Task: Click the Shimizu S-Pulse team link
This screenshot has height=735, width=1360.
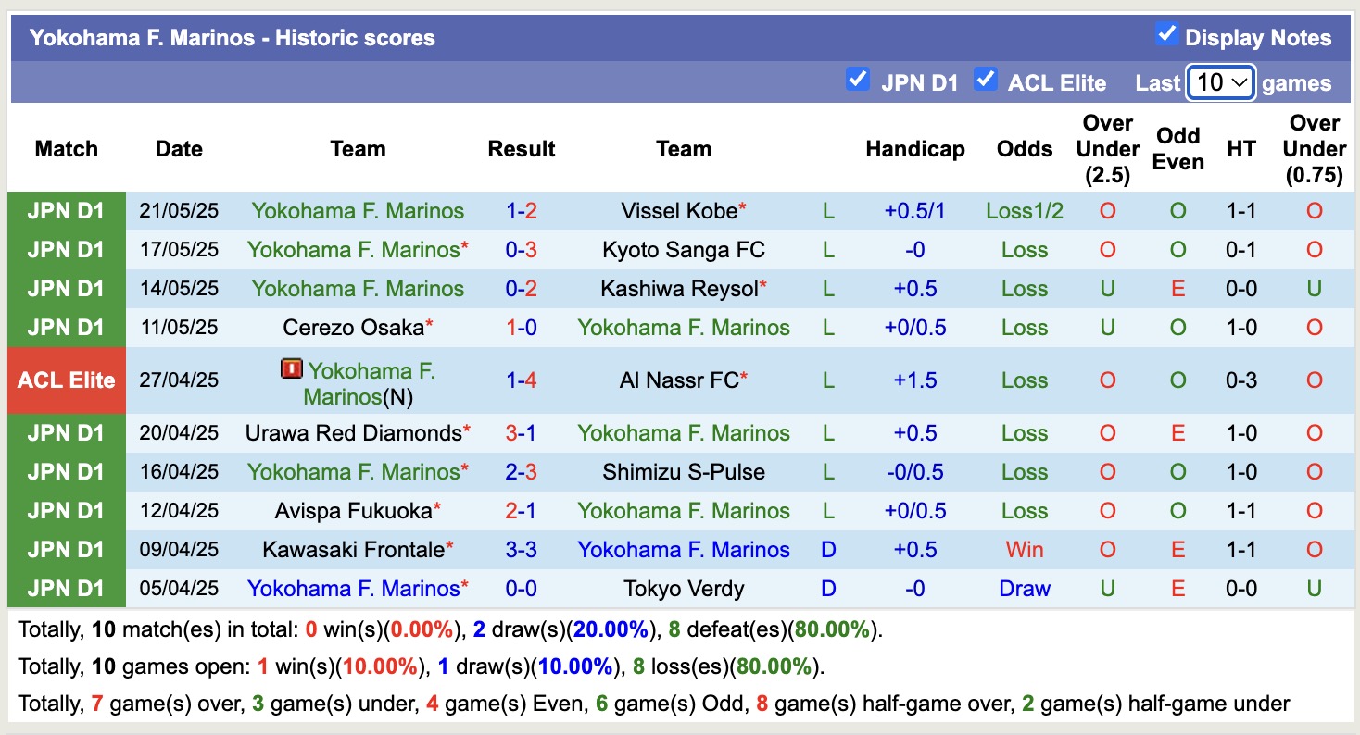Action: (x=684, y=471)
